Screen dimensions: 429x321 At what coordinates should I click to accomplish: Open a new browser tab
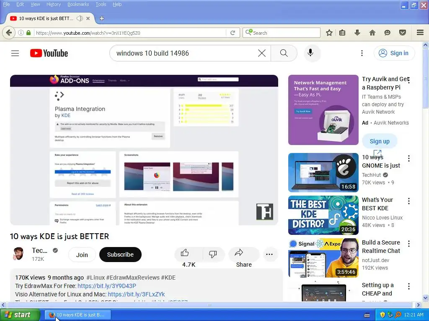[102, 18]
